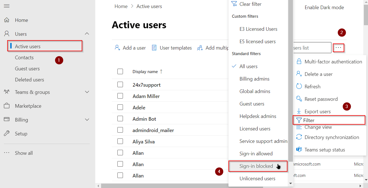Click the Multi-factor authentication icon
This screenshot has width=368, height=188.
299,61
